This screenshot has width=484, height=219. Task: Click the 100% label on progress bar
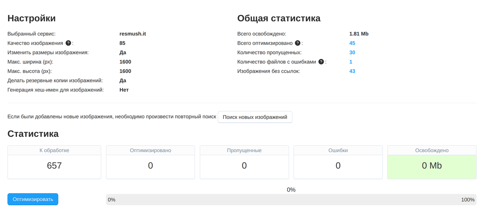click(468, 200)
